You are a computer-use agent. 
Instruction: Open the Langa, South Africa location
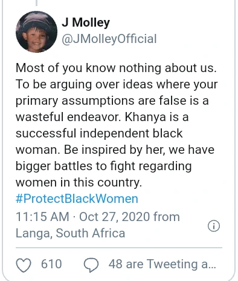click(x=71, y=233)
